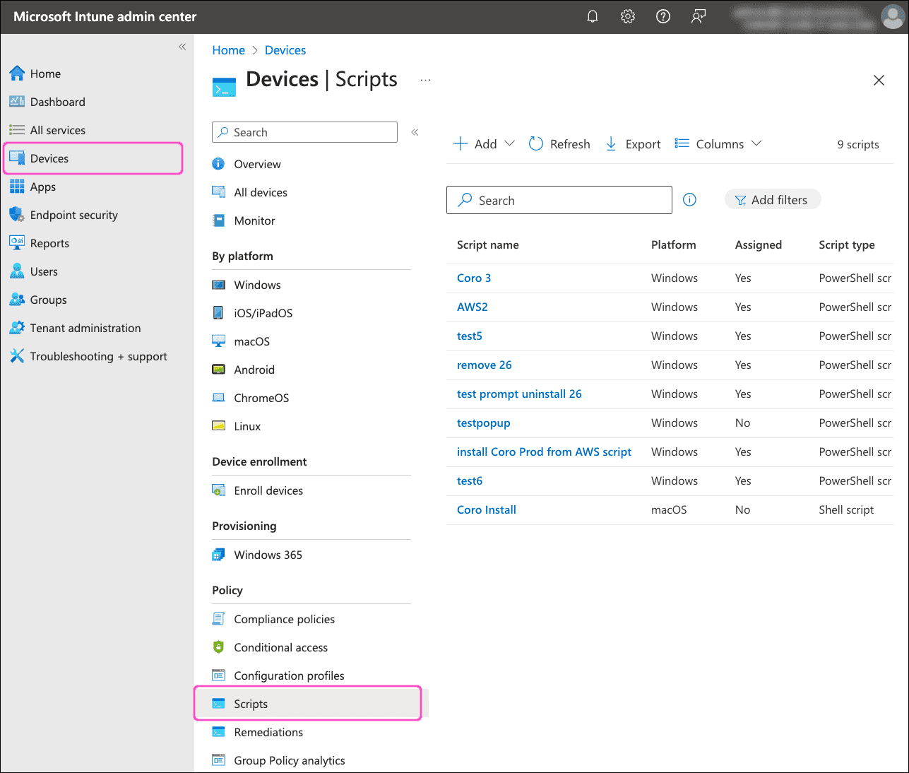This screenshot has width=909, height=773.
Task: Open the settings gear in the top bar
Action: click(x=627, y=16)
